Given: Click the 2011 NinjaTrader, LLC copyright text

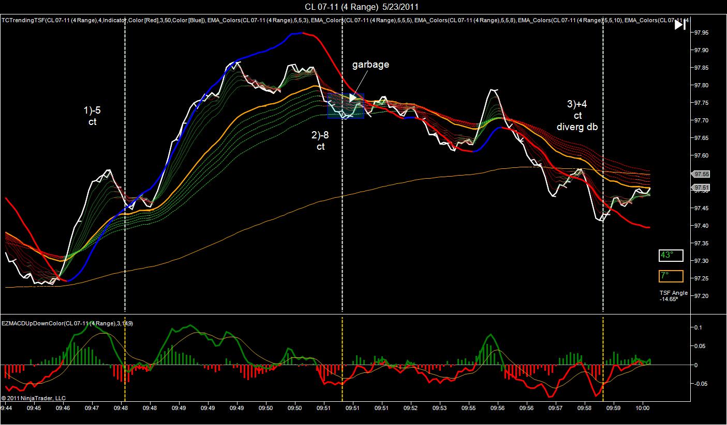Looking at the screenshot, I should coord(34,398).
